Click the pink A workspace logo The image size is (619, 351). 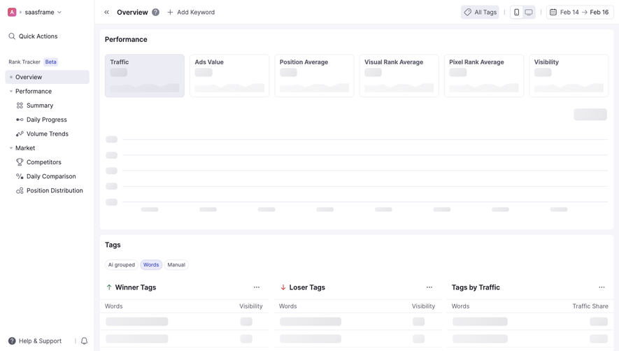pyautogui.click(x=12, y=13)
